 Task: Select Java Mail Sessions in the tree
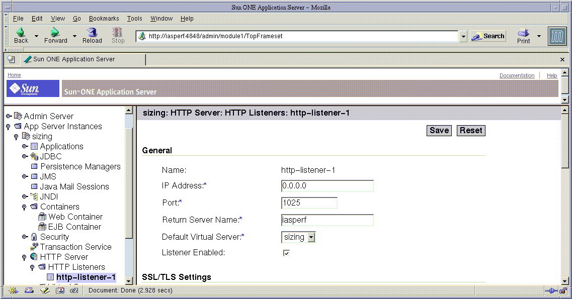click(74, 186)
